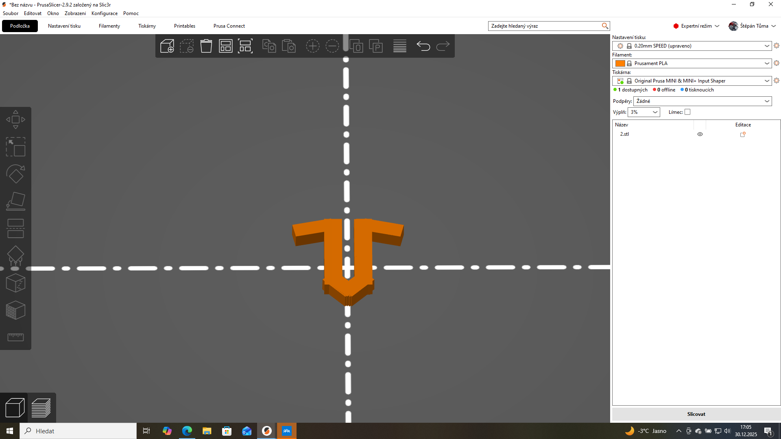
Task: Switch to the Nastavení tisku tab
Action: pyautogui.click(x=64, y=26)
